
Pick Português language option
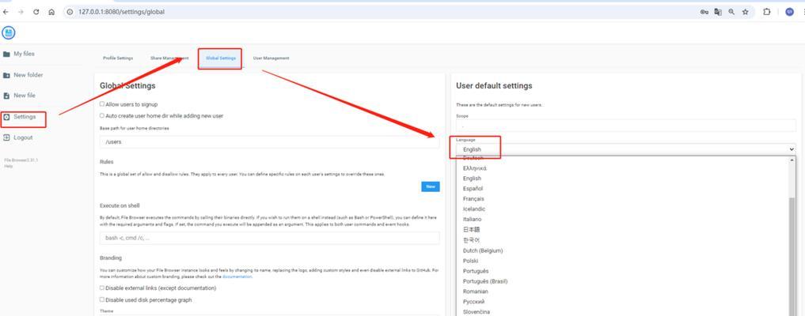coord(622,271)
